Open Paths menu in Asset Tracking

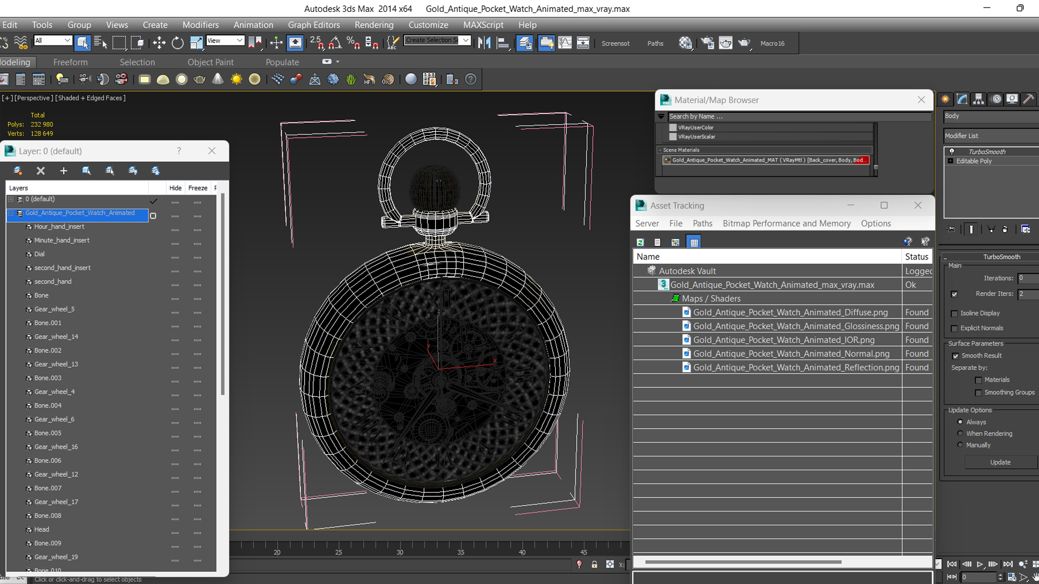(x=702, y=223)
